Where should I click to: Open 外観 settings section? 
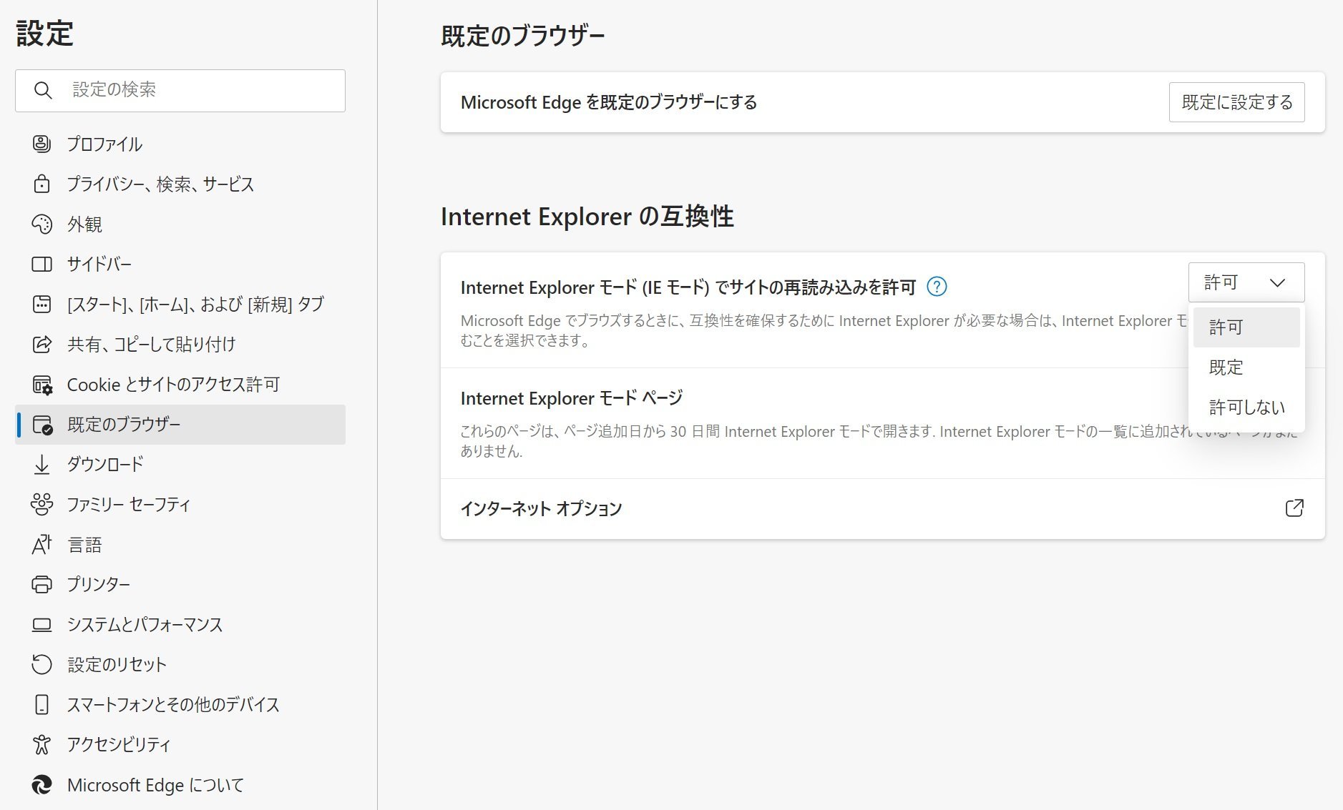180,224
